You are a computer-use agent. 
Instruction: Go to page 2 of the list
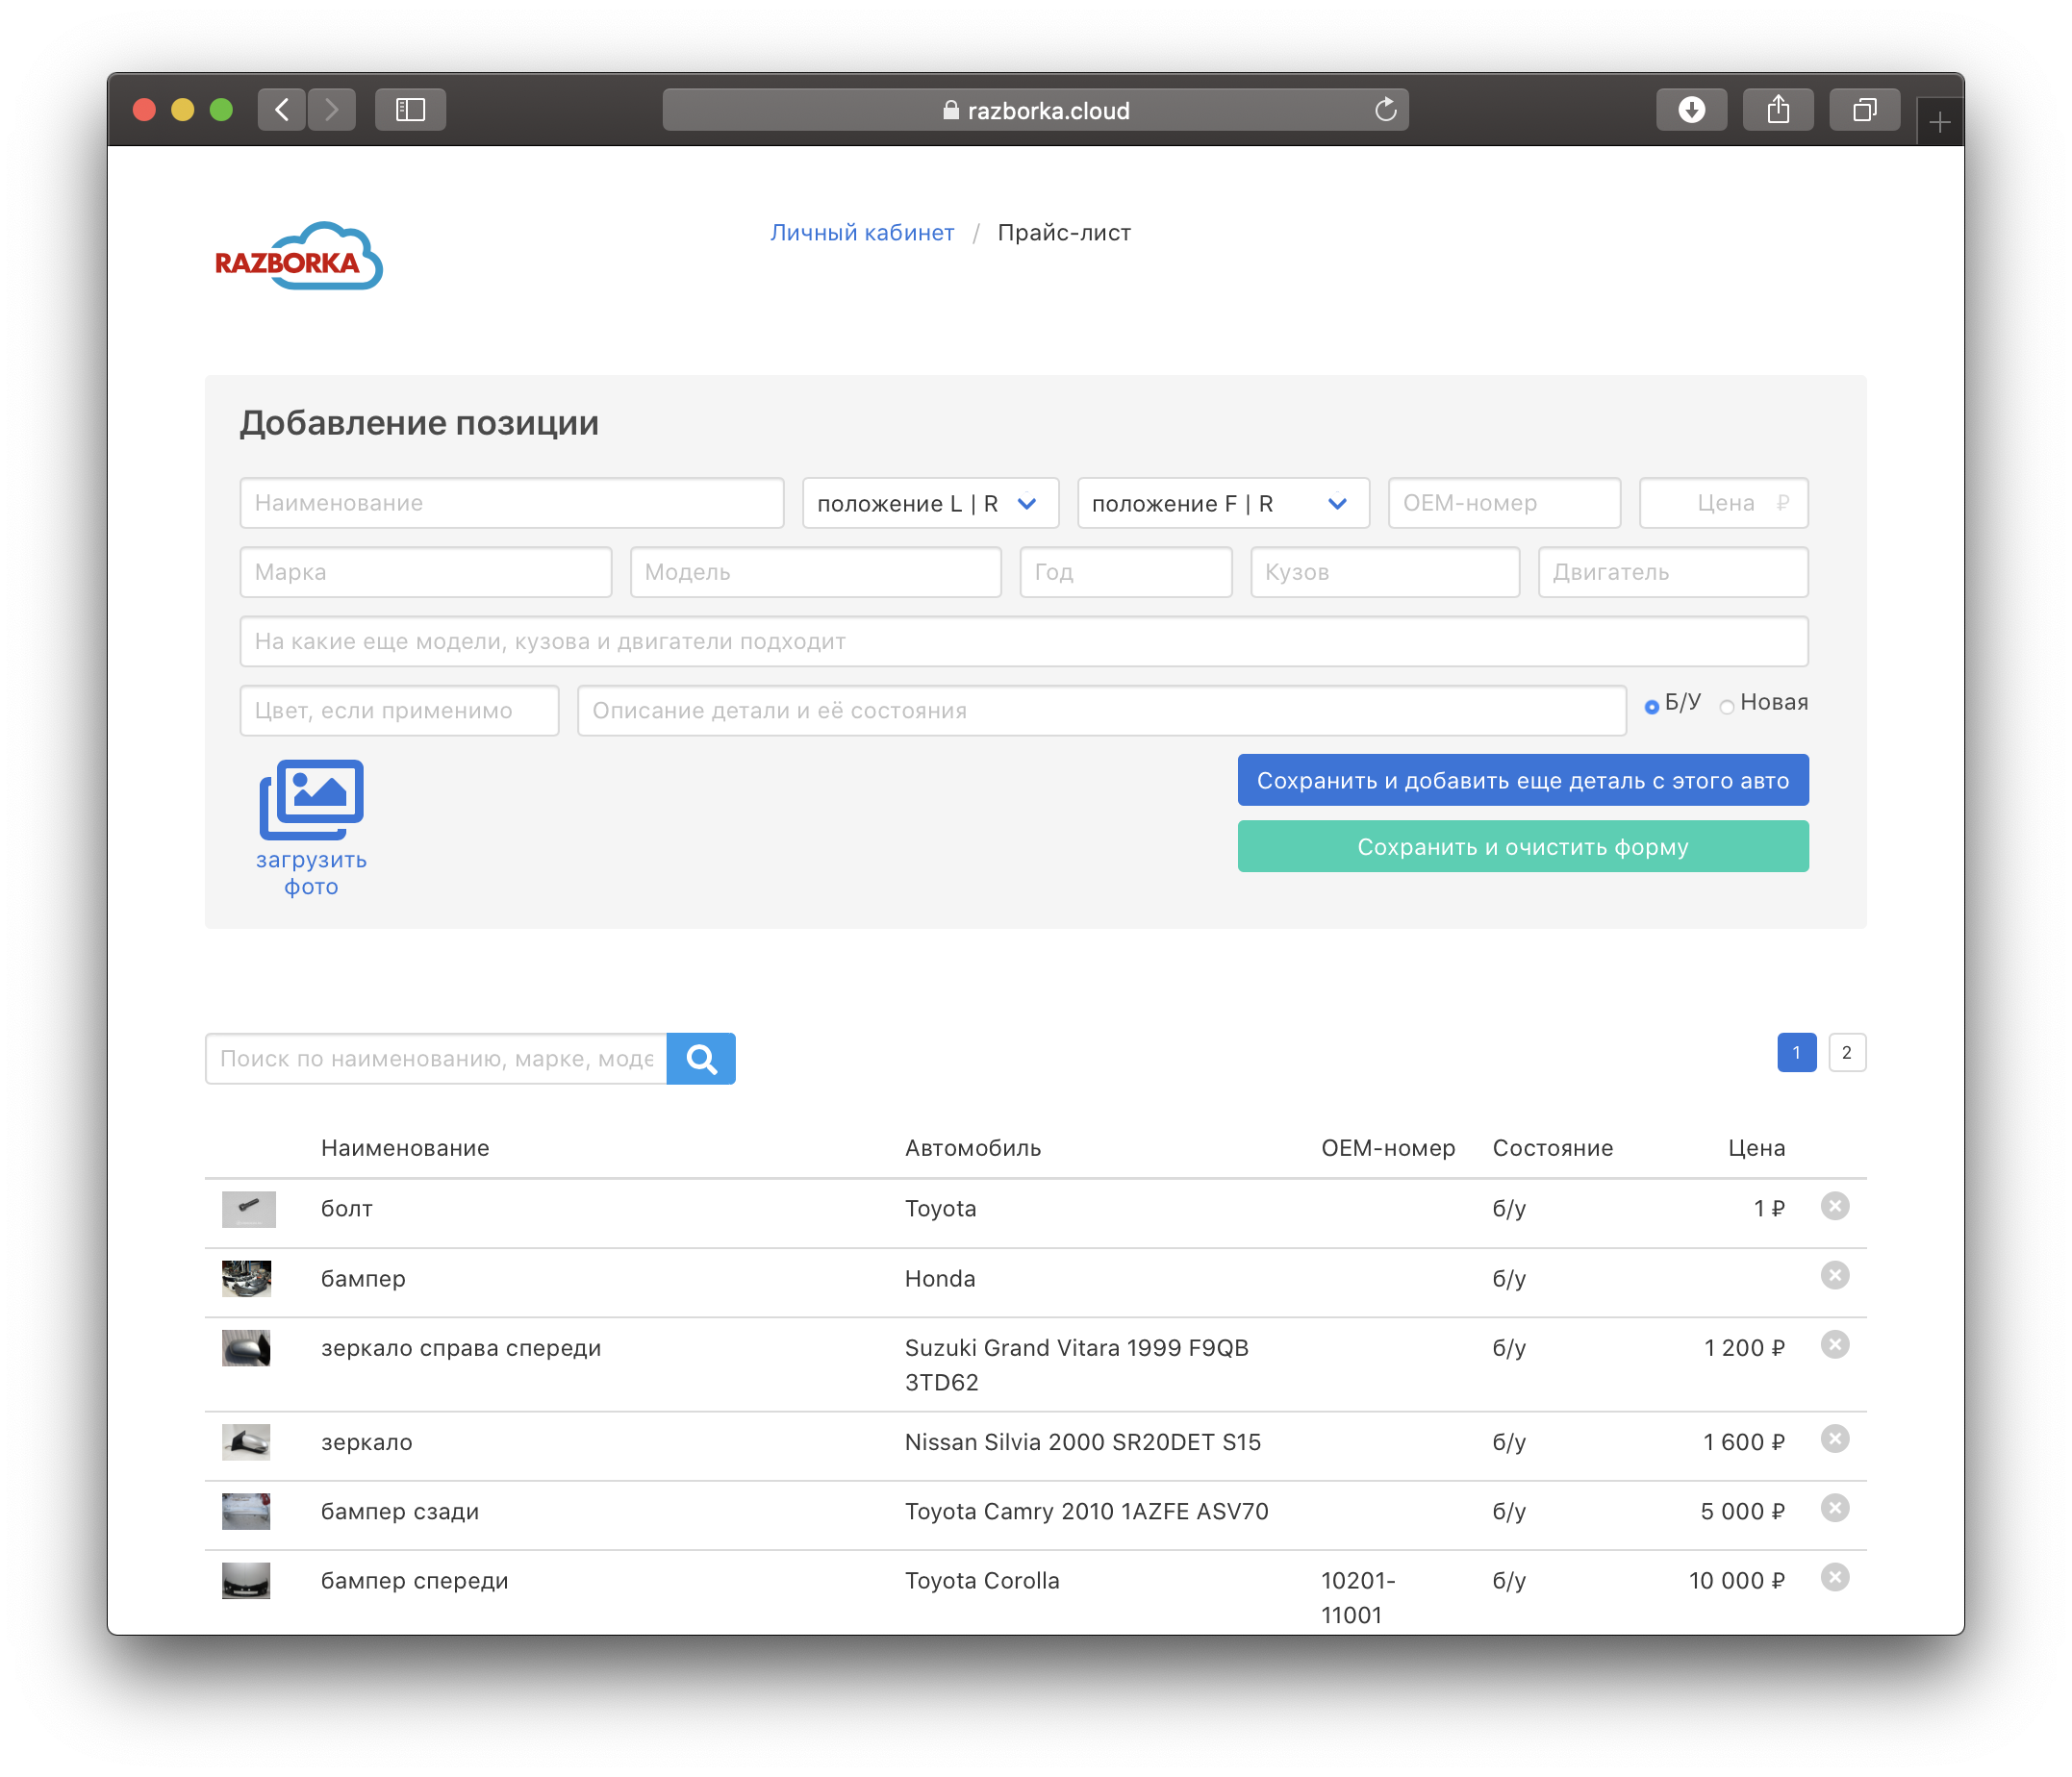tap(1846, 1052)
